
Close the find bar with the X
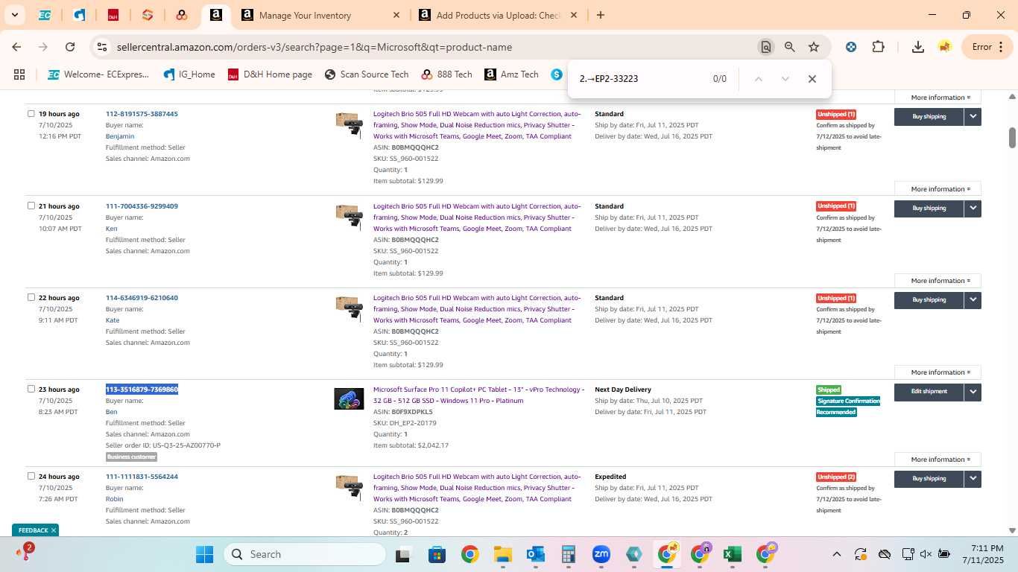pyautogui.click(x=812, y=79)
